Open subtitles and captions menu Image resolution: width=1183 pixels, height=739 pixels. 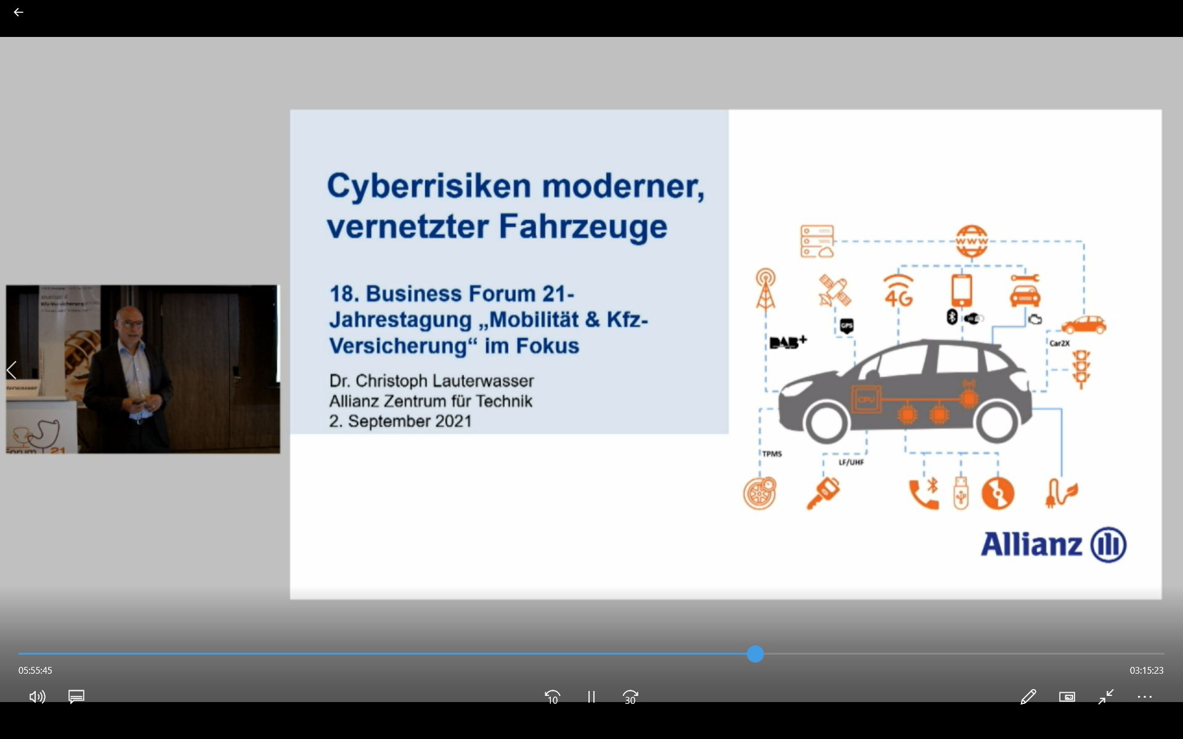click(x=76, y=697)
